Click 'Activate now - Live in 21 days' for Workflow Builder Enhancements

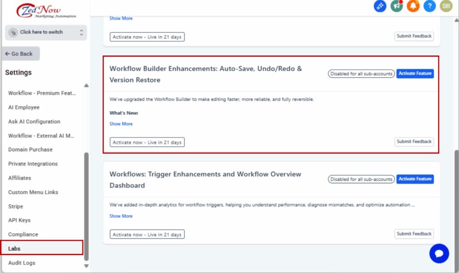147,142
